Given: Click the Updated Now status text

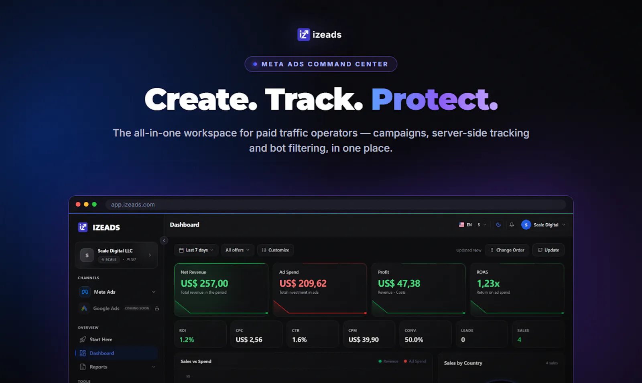Looking at the screenshot, I should [469, 251].
